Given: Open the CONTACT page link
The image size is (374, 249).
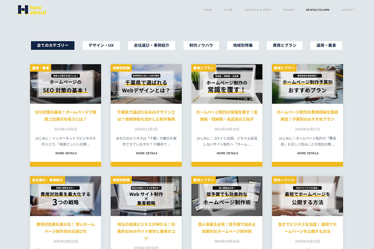Looking at the screenshot, I should point(348,10).
